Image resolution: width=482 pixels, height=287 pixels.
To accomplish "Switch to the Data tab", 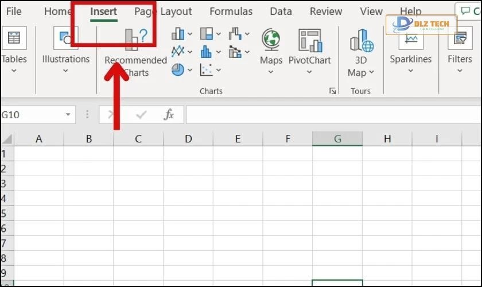I will coord(281,11).
